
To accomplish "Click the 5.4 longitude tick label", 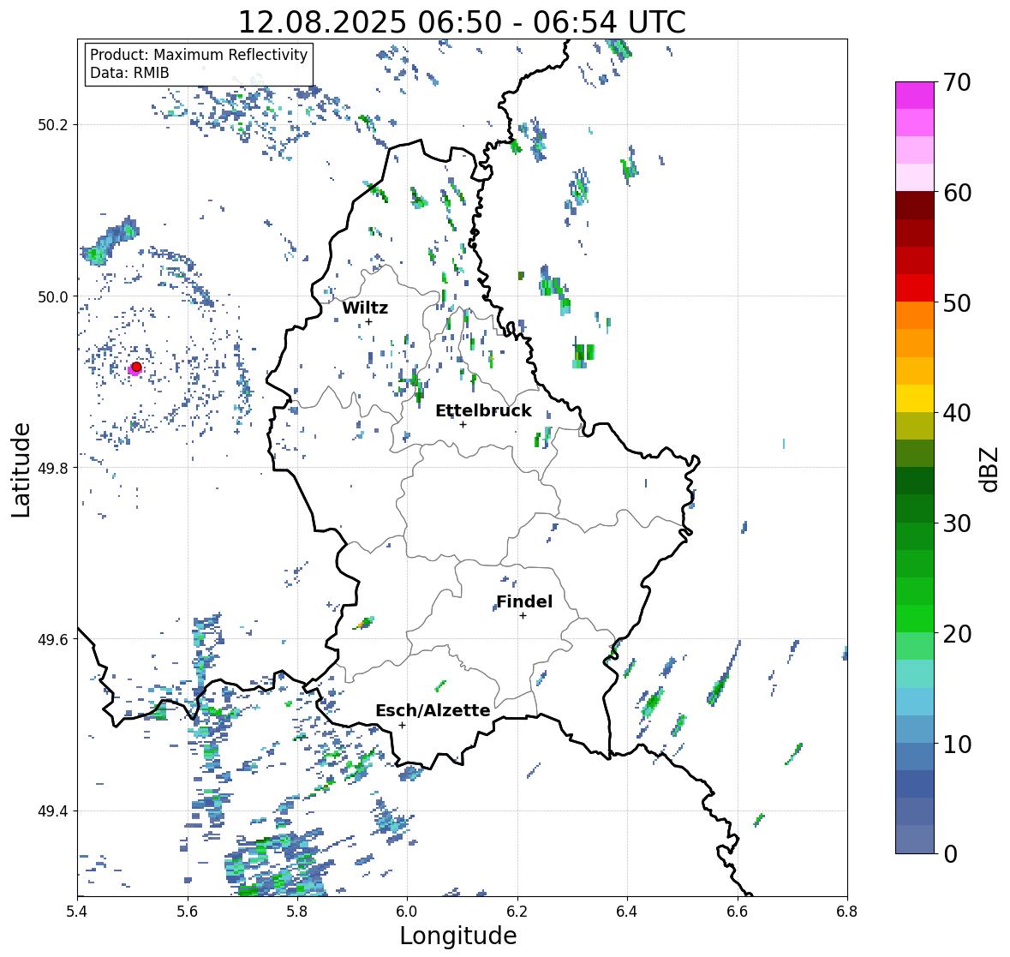I will click(77, 912).
